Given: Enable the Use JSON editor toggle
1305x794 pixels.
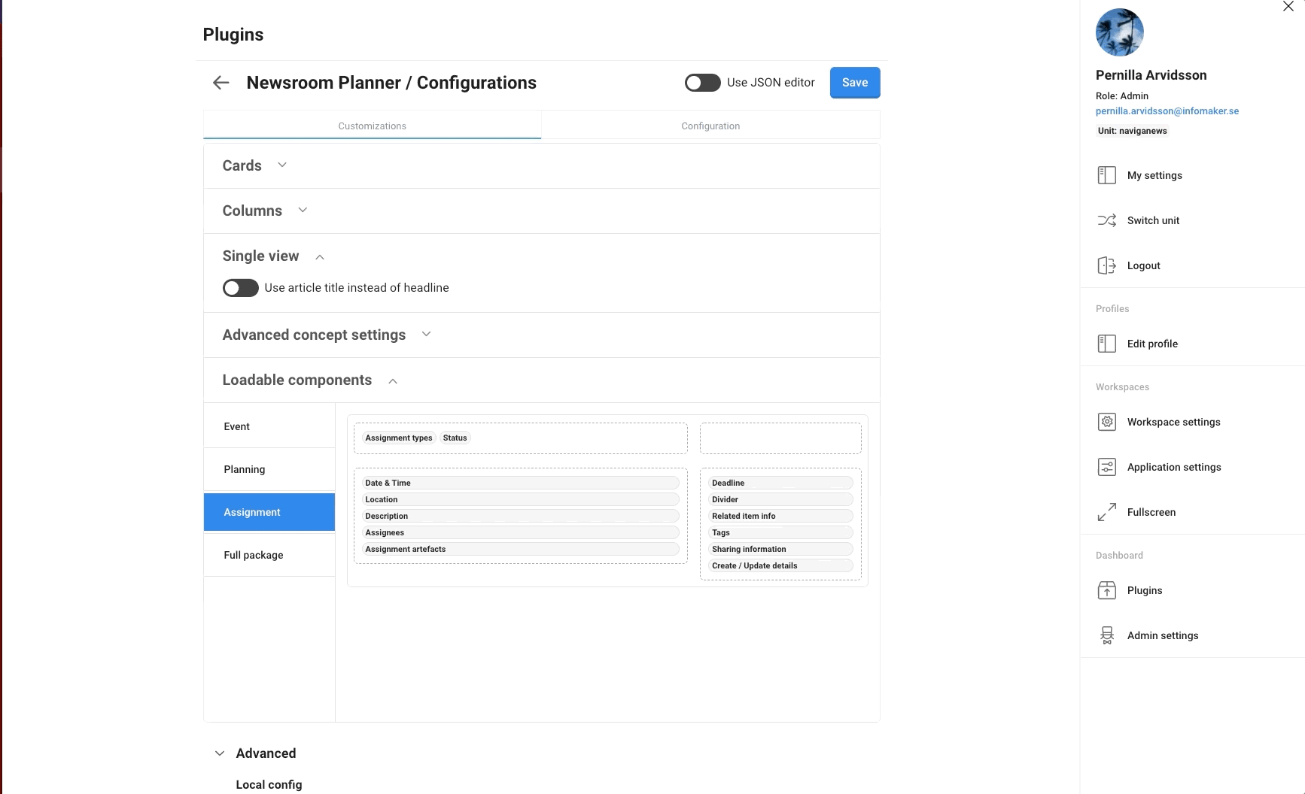Looking at the screenshot, I should click(x=702, y=83).
